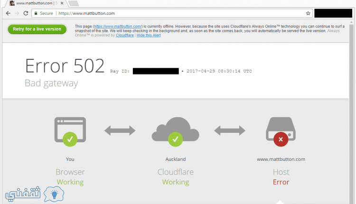Click the green checkmark on the browser icon

[70, 139]
